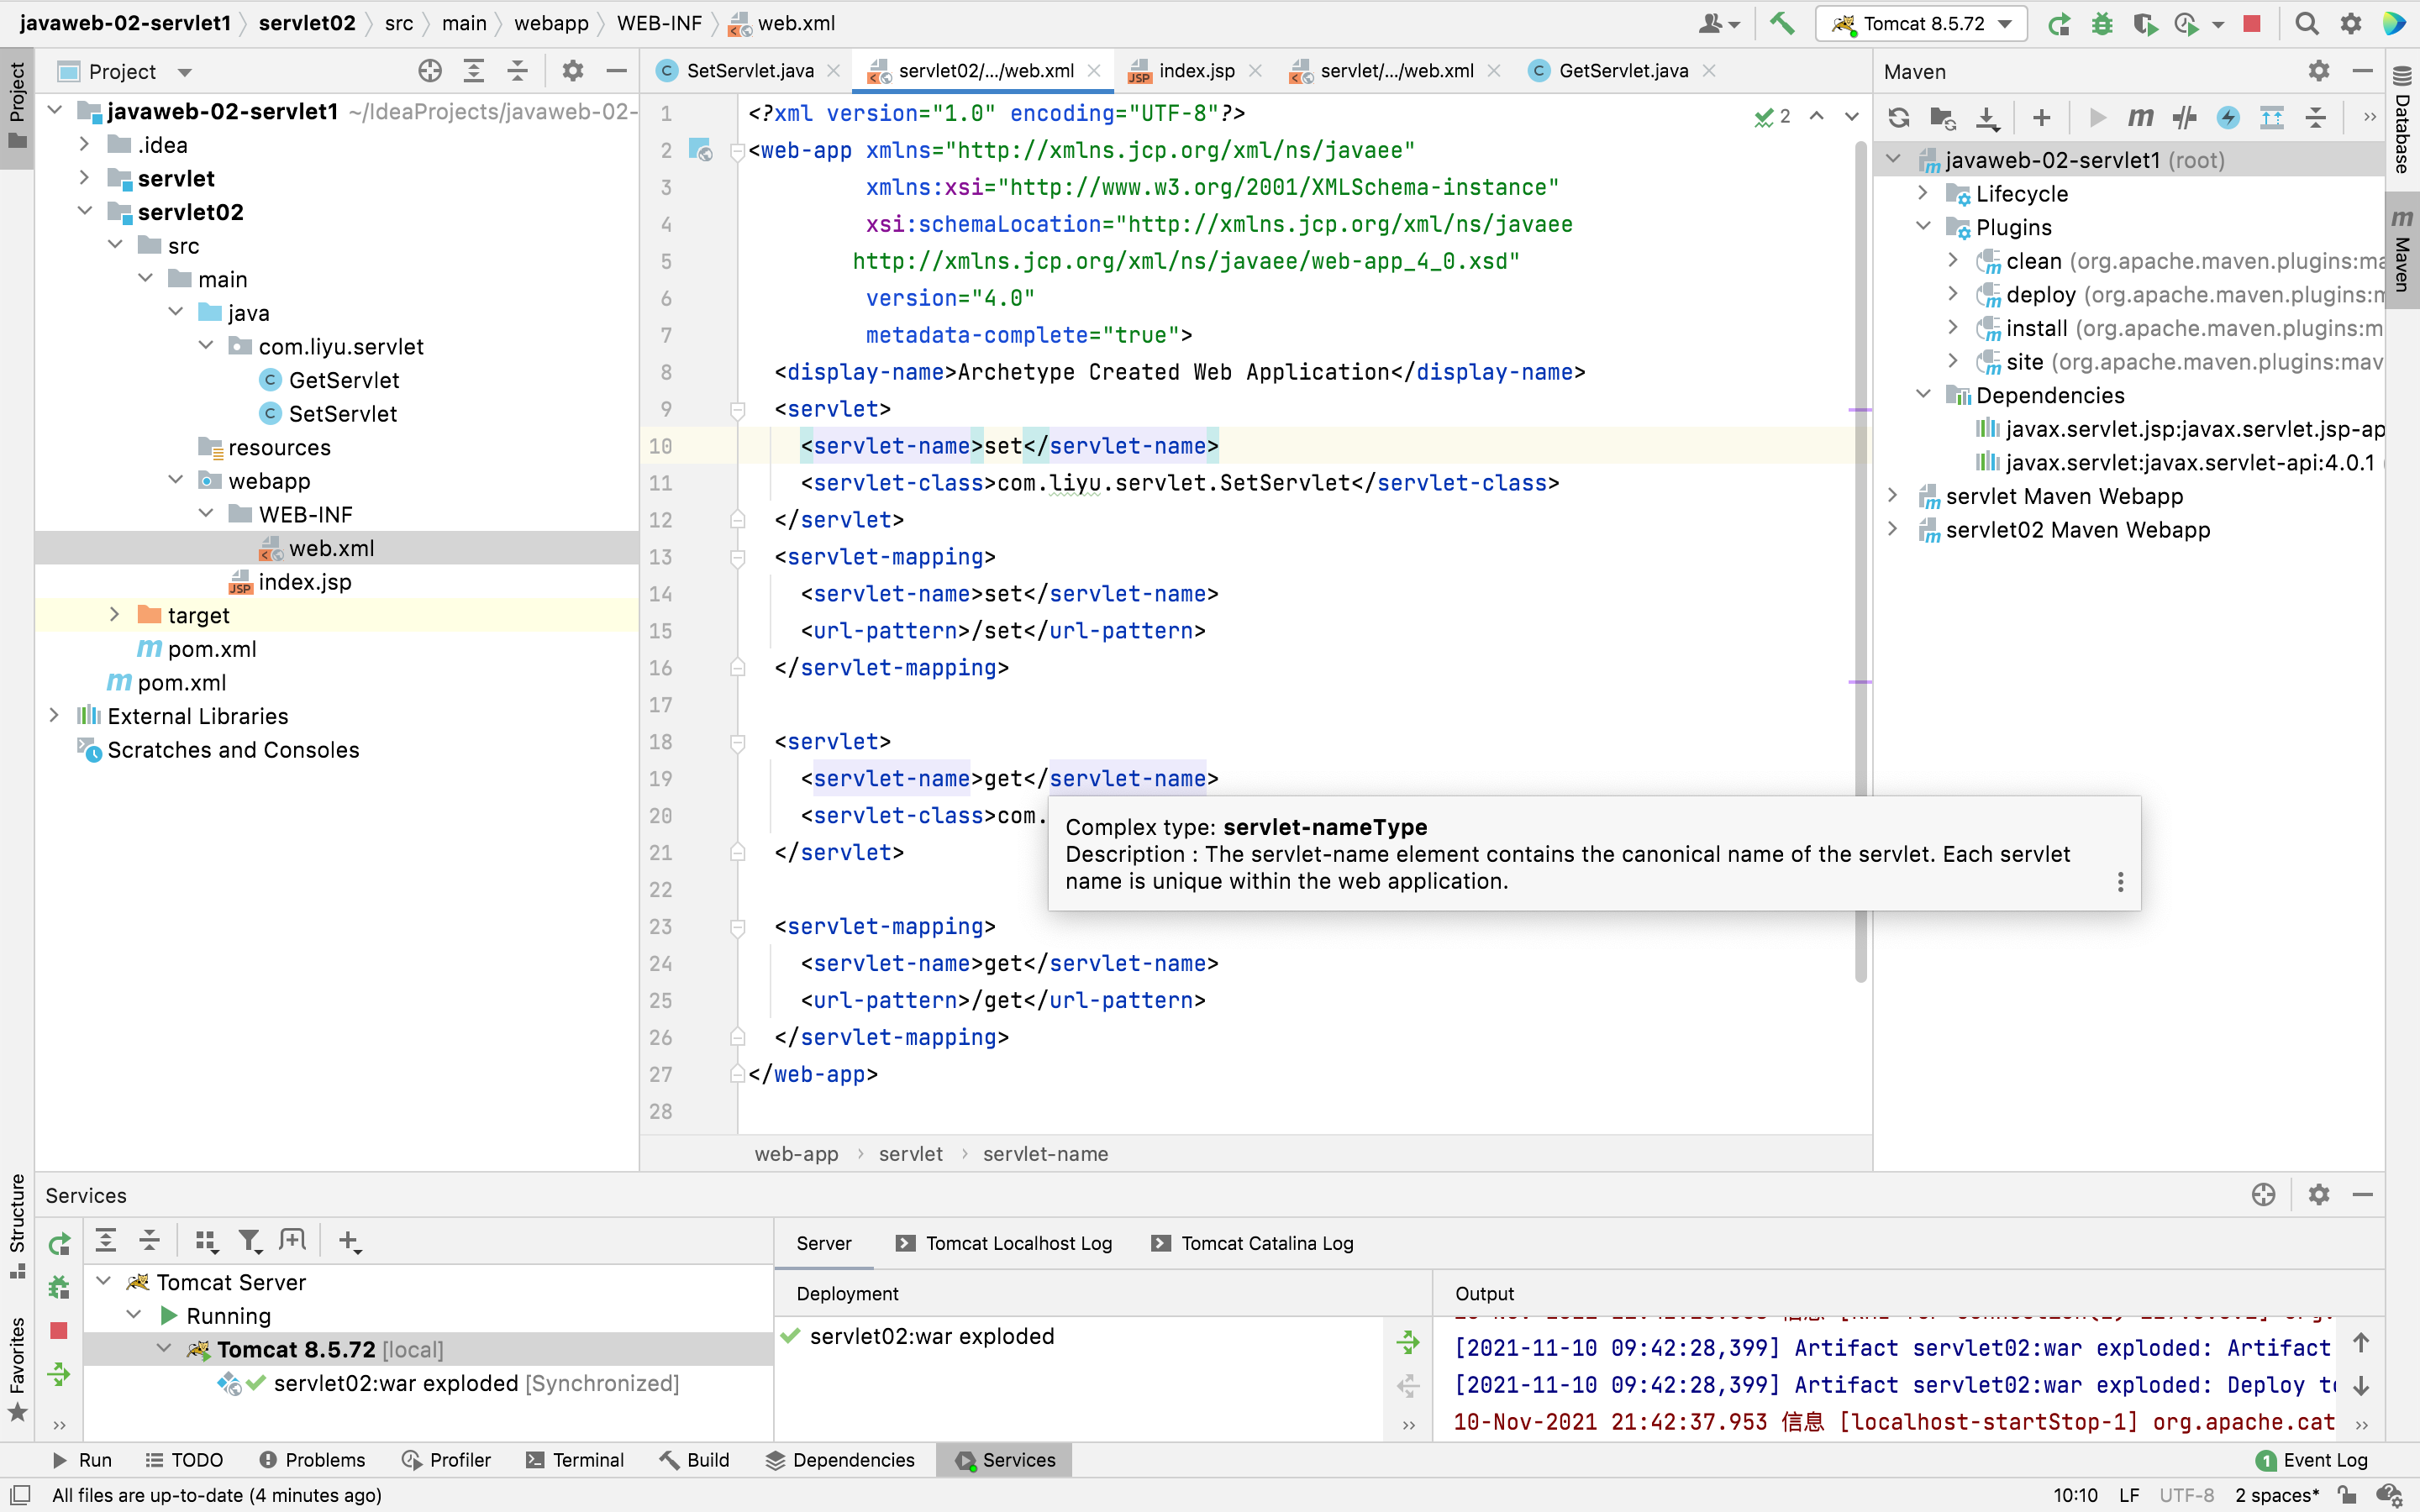Toggle Maven offline mode icon
The image size is (2420, 1512).
coord(2185,118)
